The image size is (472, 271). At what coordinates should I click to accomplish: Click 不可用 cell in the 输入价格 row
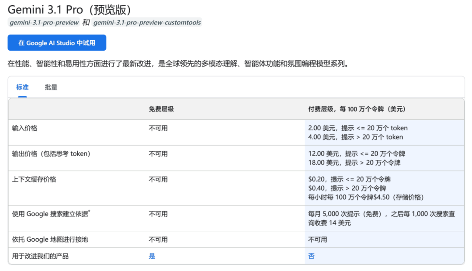click(x=158, y=128)
